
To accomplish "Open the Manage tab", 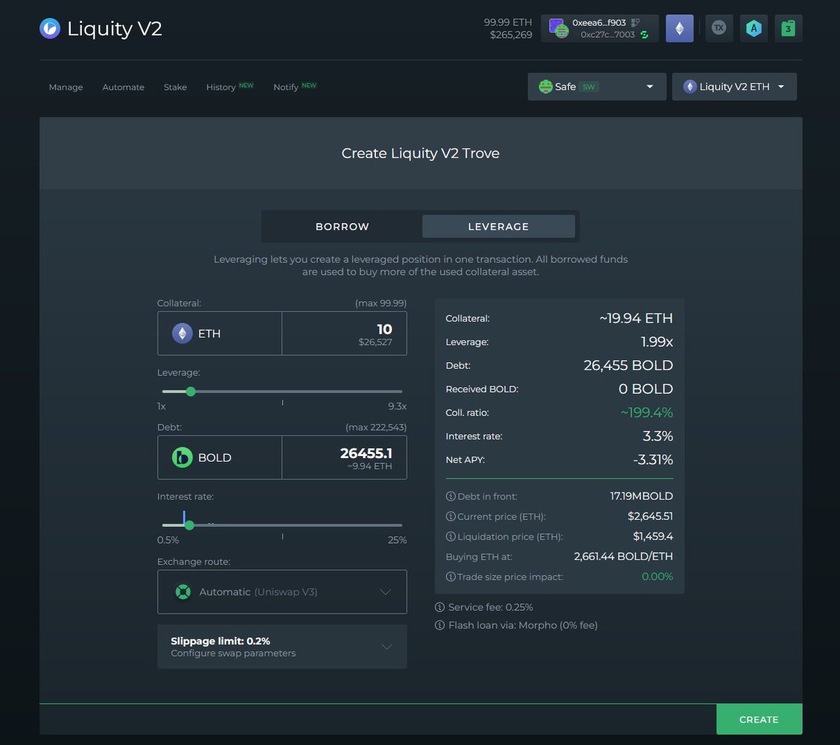I will [66, 87].
